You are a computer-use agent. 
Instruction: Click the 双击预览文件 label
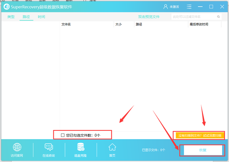[149, 17]
